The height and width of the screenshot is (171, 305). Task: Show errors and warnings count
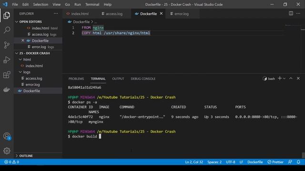(11, 162)
